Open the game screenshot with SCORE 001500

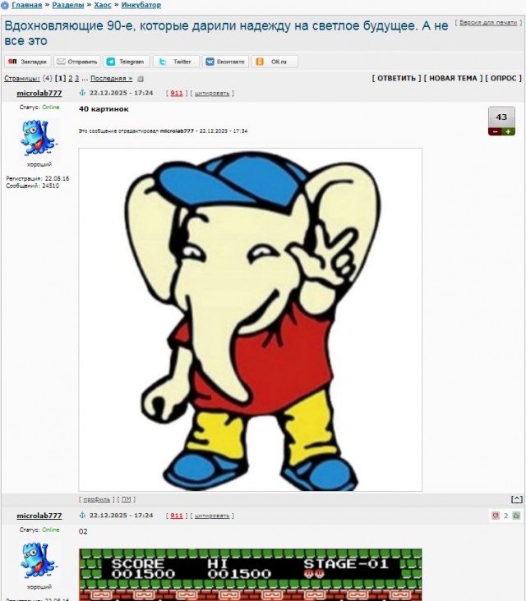[x=250, y=575]
